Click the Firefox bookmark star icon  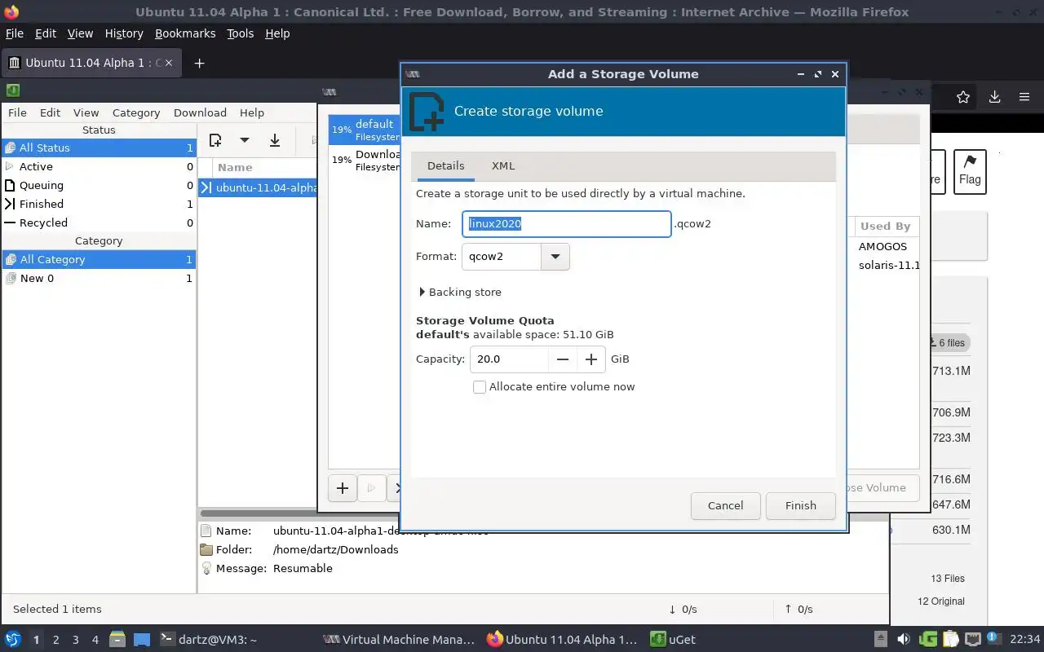coord(963,97)
